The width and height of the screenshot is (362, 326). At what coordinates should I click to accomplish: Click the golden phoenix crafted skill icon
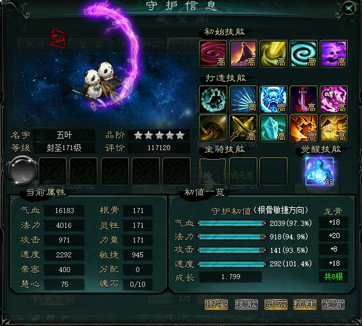click(x=334, y=128)
